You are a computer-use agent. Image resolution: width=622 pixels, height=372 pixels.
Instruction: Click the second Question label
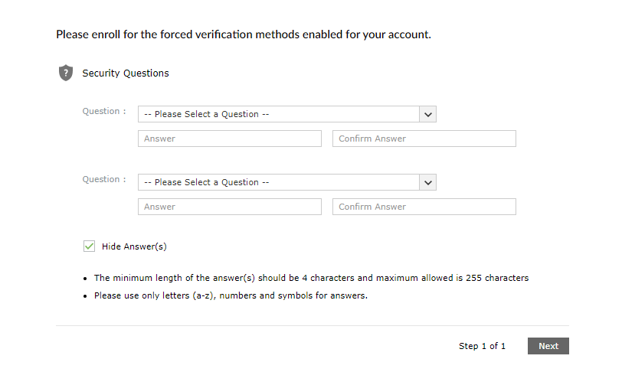click(104, 179)
